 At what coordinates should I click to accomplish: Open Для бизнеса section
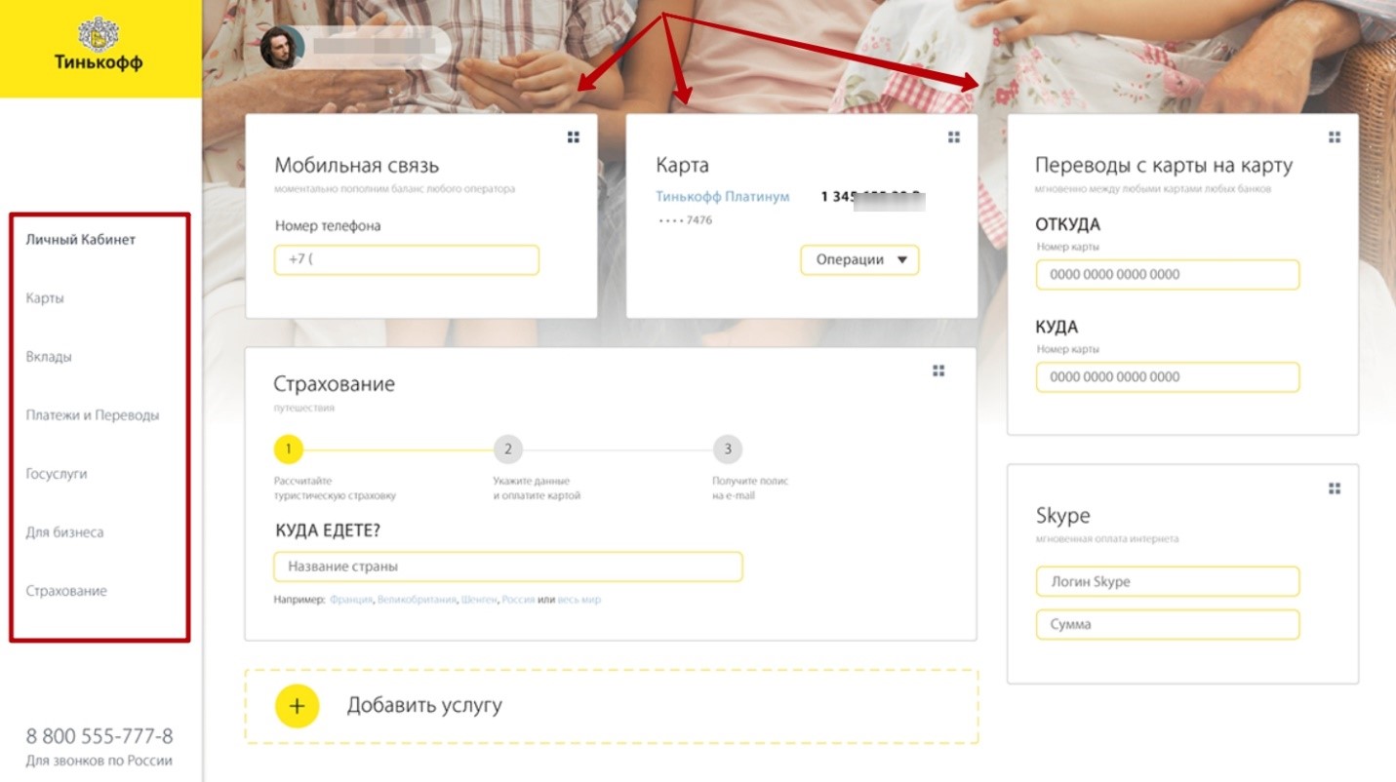[x=64, y=532]
